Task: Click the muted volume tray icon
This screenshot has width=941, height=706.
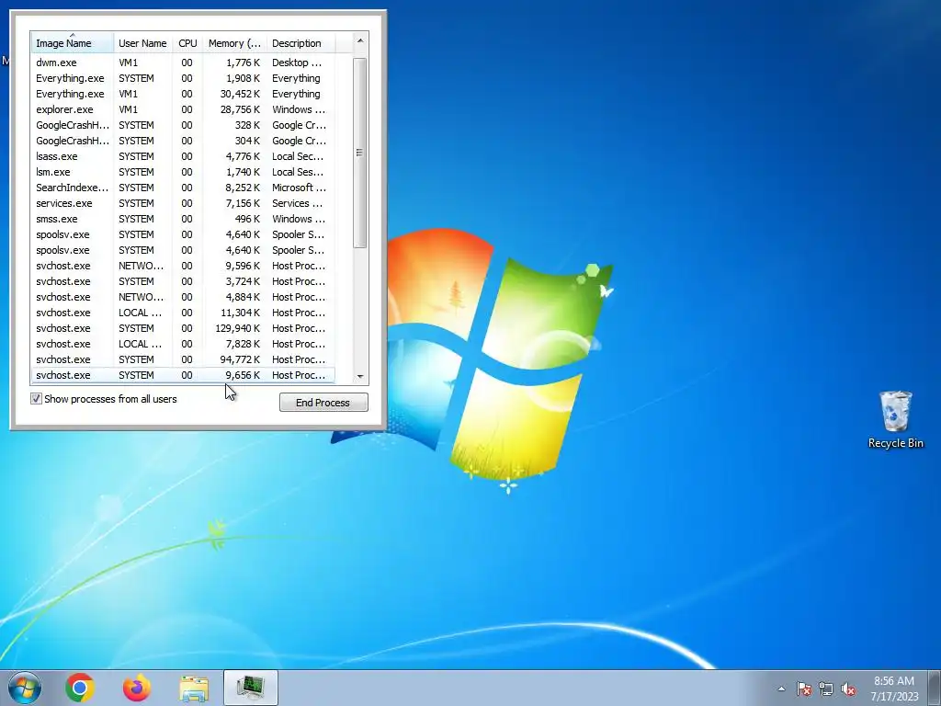Action: [x=848, y=689]
